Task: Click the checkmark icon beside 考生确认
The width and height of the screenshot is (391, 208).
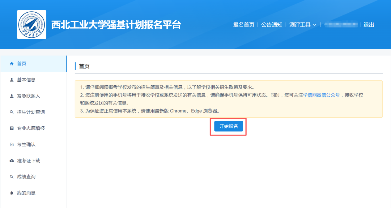Action: click(12, 145)
